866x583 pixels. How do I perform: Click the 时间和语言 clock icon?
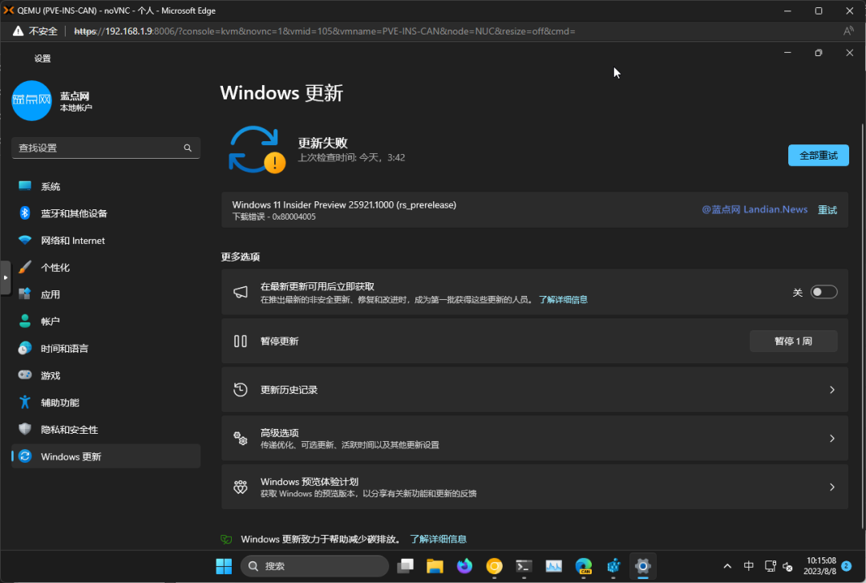tap(25, 348)
